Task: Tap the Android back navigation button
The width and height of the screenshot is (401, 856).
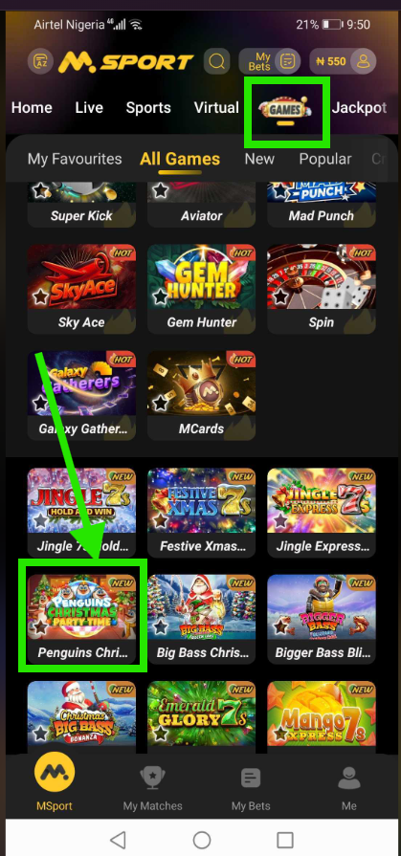Action: tap(118, 840)
